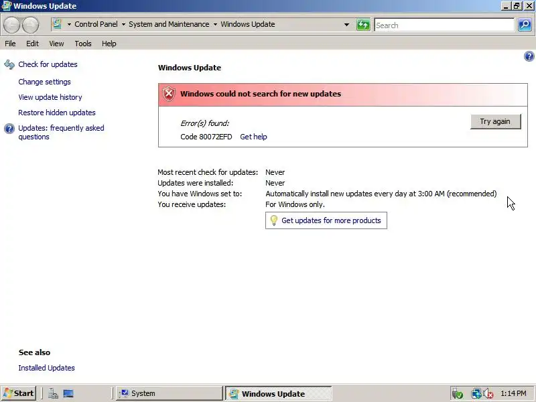The width and height of the screenshot is (536, 402).
Task: Click the muted volume tray icon
Action: (488, 394)
